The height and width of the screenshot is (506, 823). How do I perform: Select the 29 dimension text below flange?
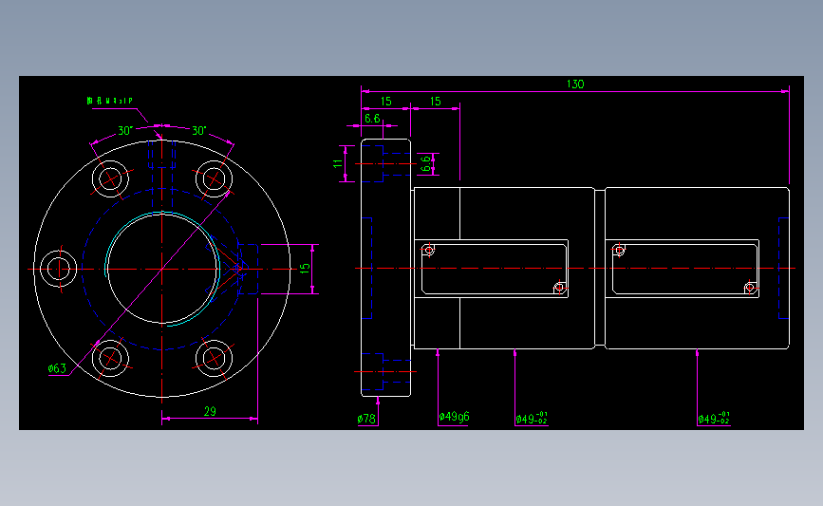tap(210, 411)
